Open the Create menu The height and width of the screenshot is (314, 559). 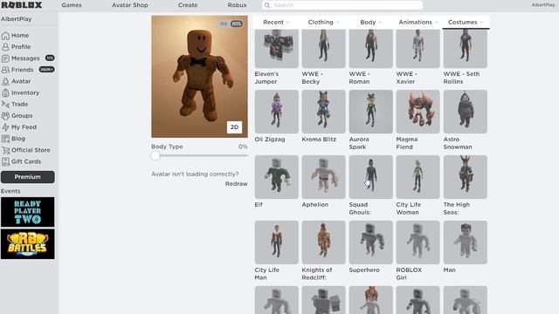188,5
